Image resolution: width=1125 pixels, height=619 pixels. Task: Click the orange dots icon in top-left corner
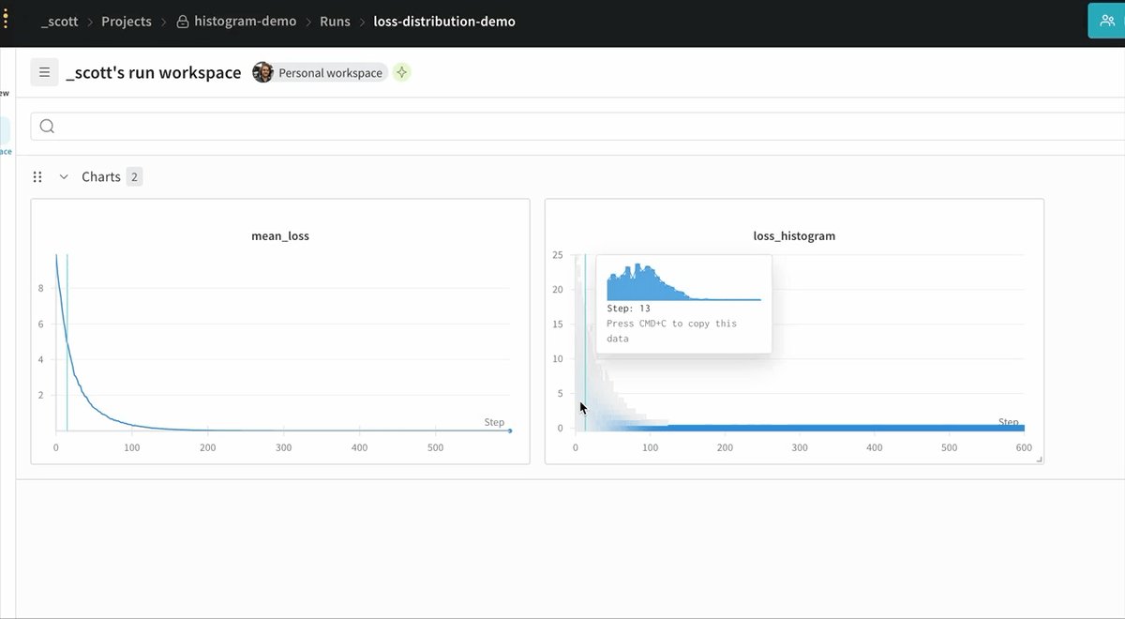pos(5,20)
